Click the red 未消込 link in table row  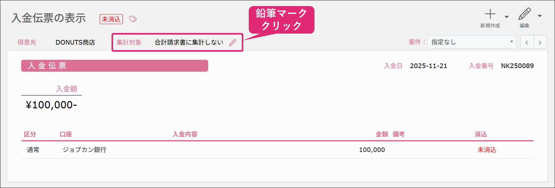[x=487, y=150]
